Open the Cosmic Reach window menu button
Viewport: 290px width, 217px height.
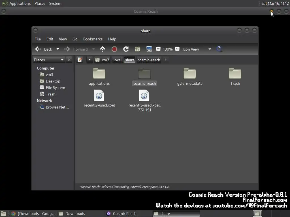tap(3, 11)
